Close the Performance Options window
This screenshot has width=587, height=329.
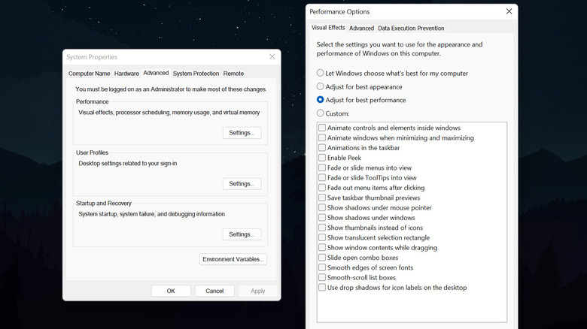tap(509, 12)
